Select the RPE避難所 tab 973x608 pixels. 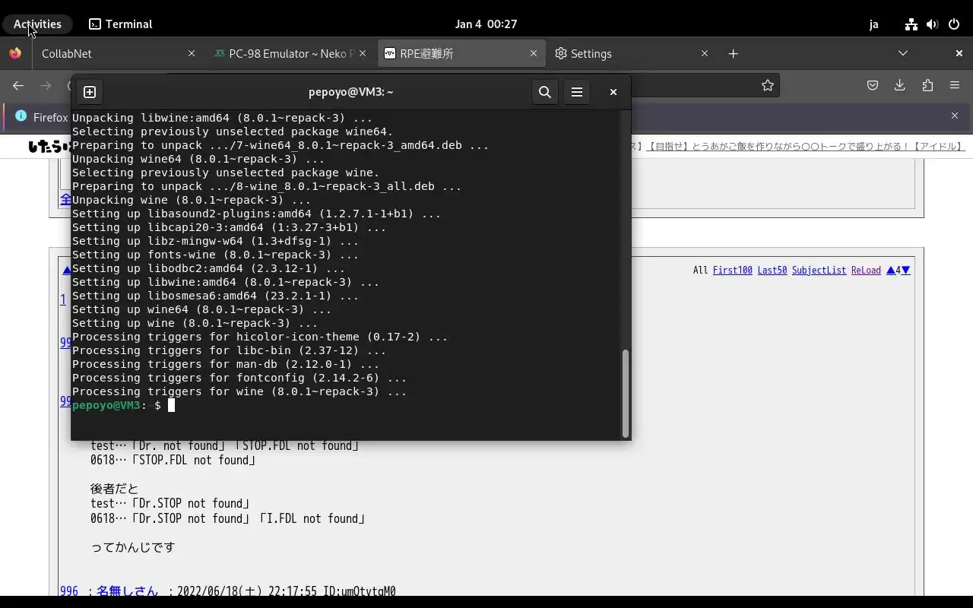(461, 54)
